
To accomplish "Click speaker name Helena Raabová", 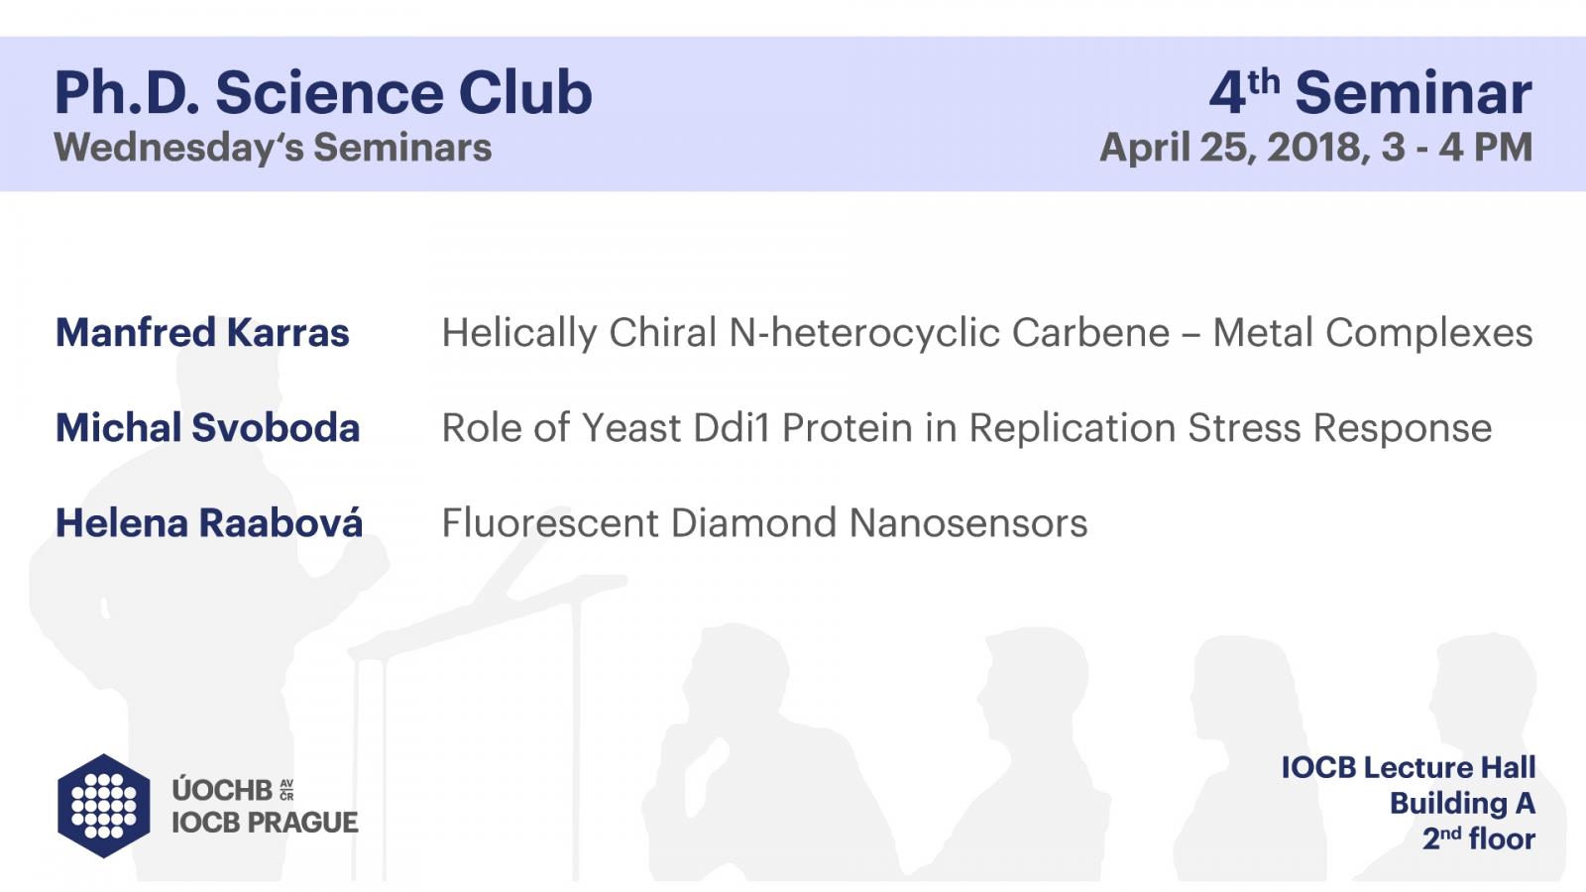I will [209, 522].
